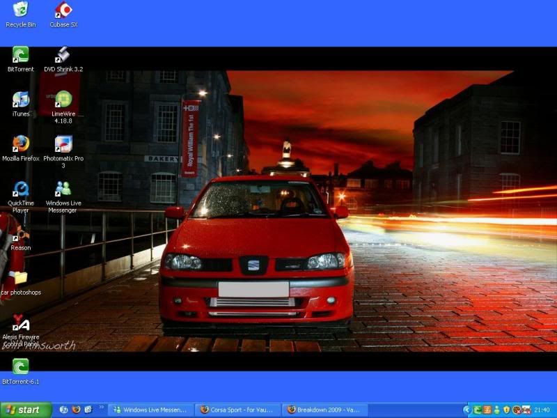Viewport: 557px width, 418px height.
Task: Open the car photoshops folder
Action: [x=21, y=279]
